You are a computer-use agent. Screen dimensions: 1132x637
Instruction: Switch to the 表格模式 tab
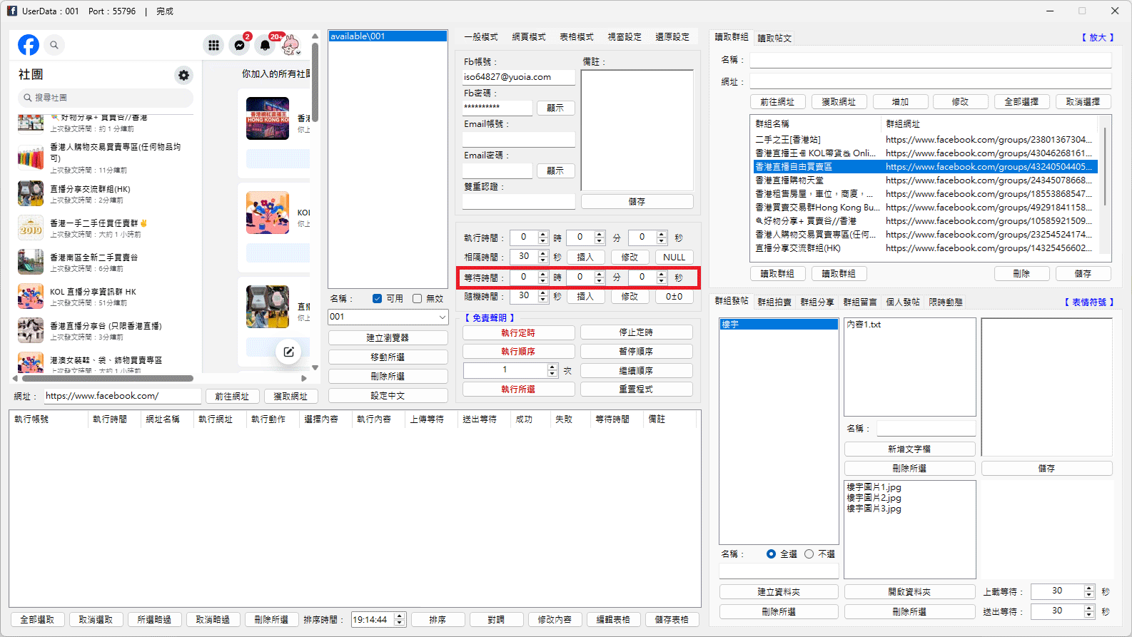(x=577, y=37)
